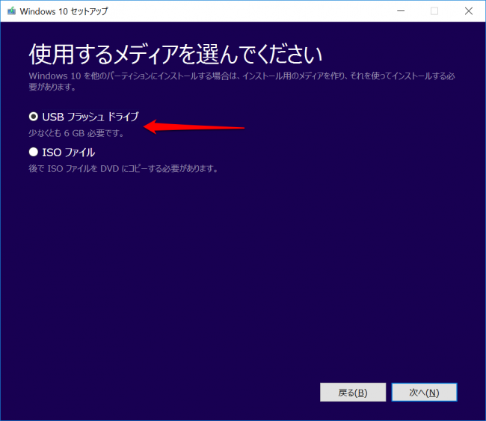Viewport: 486px width, 421px height.
Task: Click the title text Windows 10 セットアップ
Action: click(64, 11)
